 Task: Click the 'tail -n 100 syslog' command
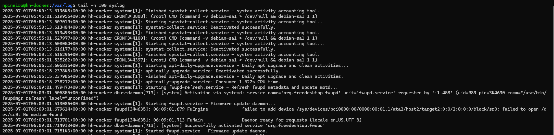pos(101,5)
